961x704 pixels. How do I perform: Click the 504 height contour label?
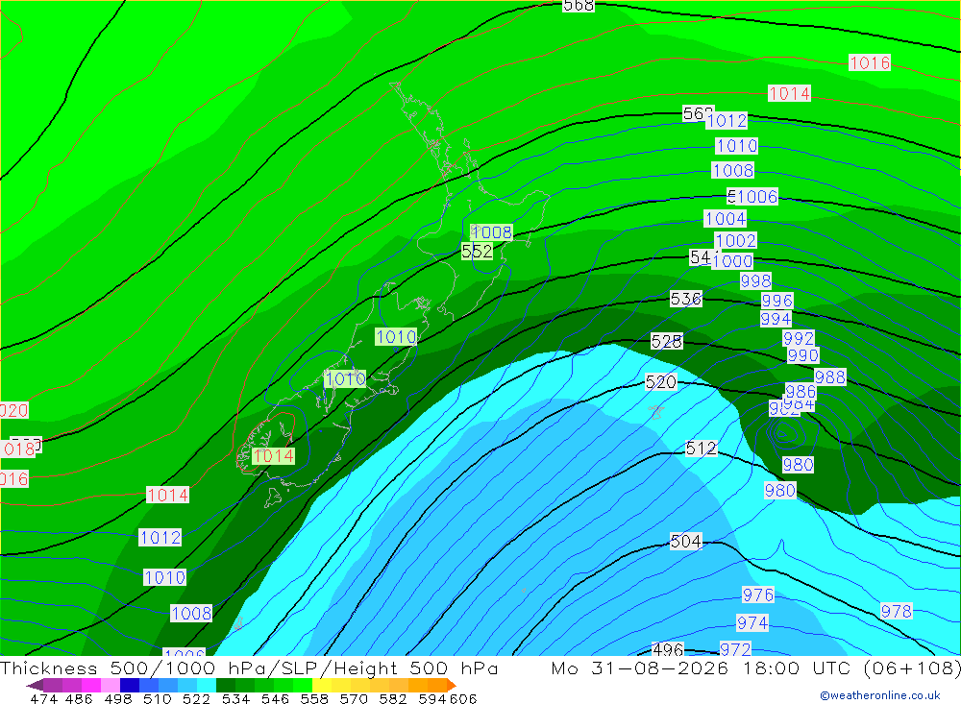click(x=686, y=541)
